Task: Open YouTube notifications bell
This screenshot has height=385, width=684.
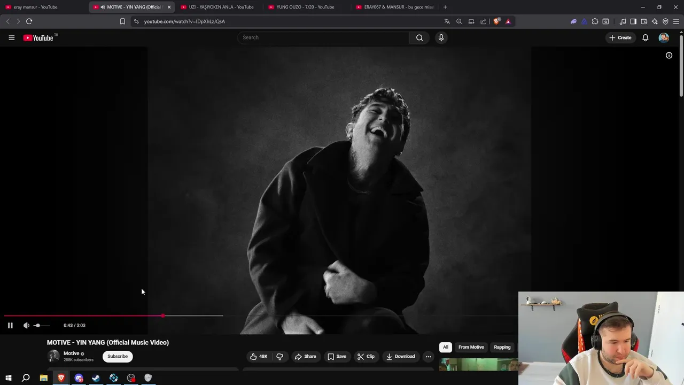Action: point(645,37)
